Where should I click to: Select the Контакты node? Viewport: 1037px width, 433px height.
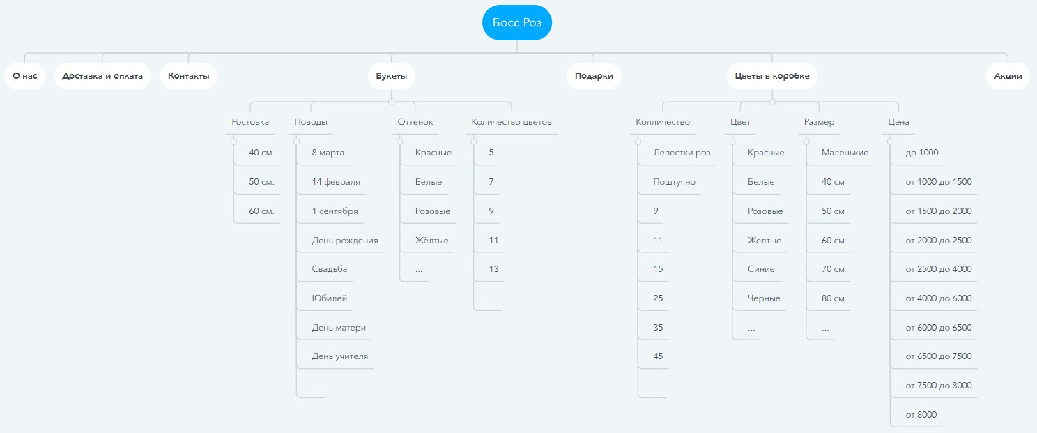tap(188, 76)
